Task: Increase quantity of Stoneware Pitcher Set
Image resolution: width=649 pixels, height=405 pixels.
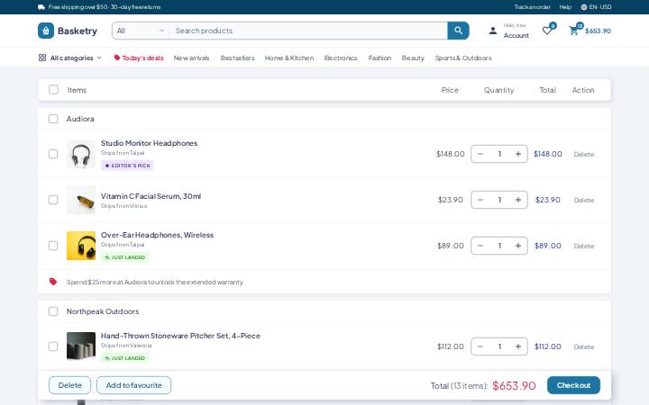Action: (518, 346)
